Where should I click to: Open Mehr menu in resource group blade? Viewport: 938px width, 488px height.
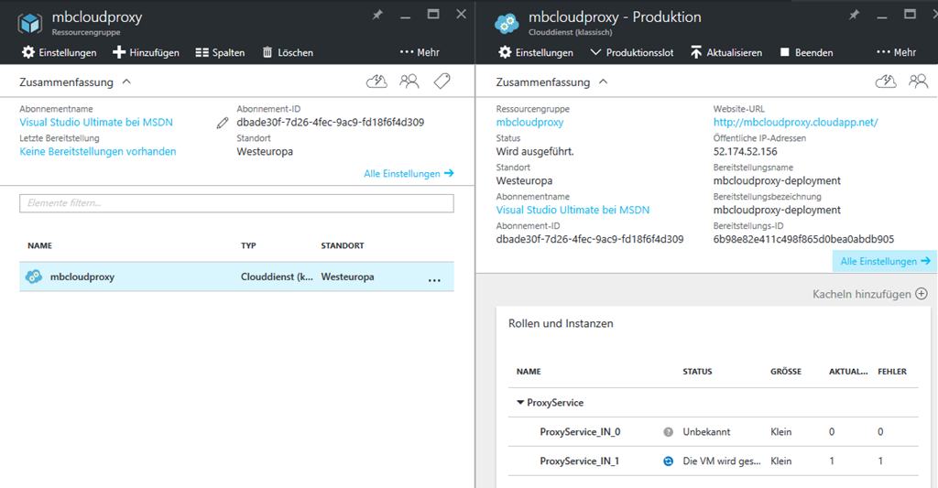[x=420, y=52]
